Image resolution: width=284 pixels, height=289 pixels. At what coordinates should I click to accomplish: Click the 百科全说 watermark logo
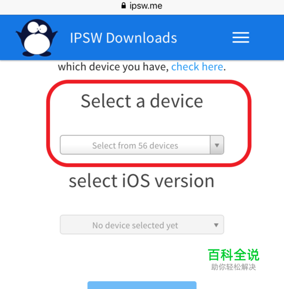coord(233,255)
